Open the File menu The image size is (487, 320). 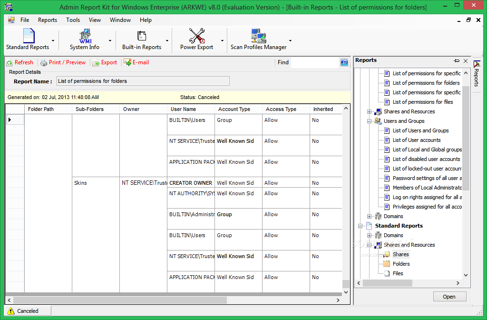coord(25,20)
